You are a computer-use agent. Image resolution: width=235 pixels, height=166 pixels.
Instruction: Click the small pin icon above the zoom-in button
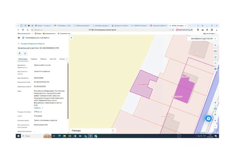(x=215, y=115)
